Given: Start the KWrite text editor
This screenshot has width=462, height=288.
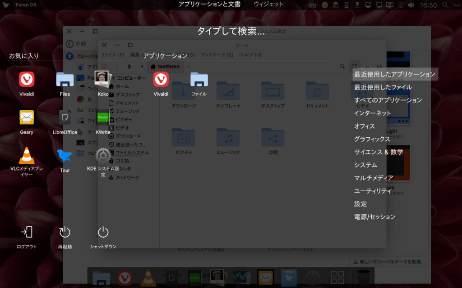Looking at the screenshot, I should coord(103,117).
